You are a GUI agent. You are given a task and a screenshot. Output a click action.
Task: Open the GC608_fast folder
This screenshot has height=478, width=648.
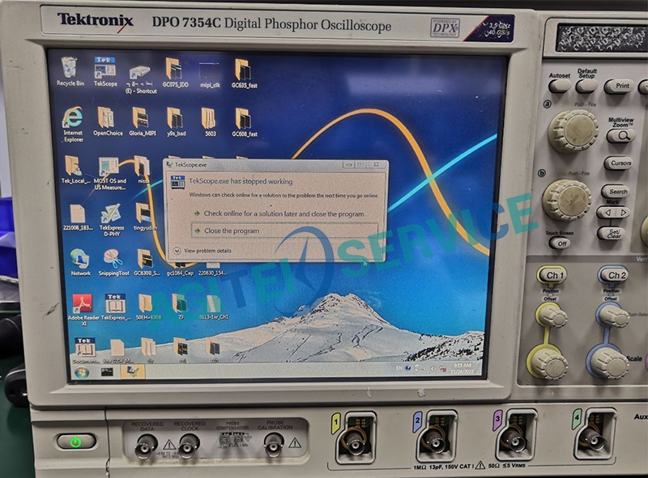pyautogui.click(x=245, y=122)
